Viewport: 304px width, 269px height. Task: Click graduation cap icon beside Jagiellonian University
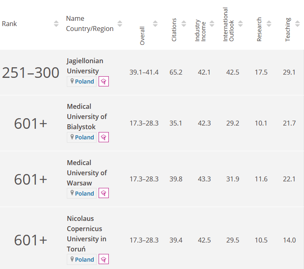pos(104,82)
